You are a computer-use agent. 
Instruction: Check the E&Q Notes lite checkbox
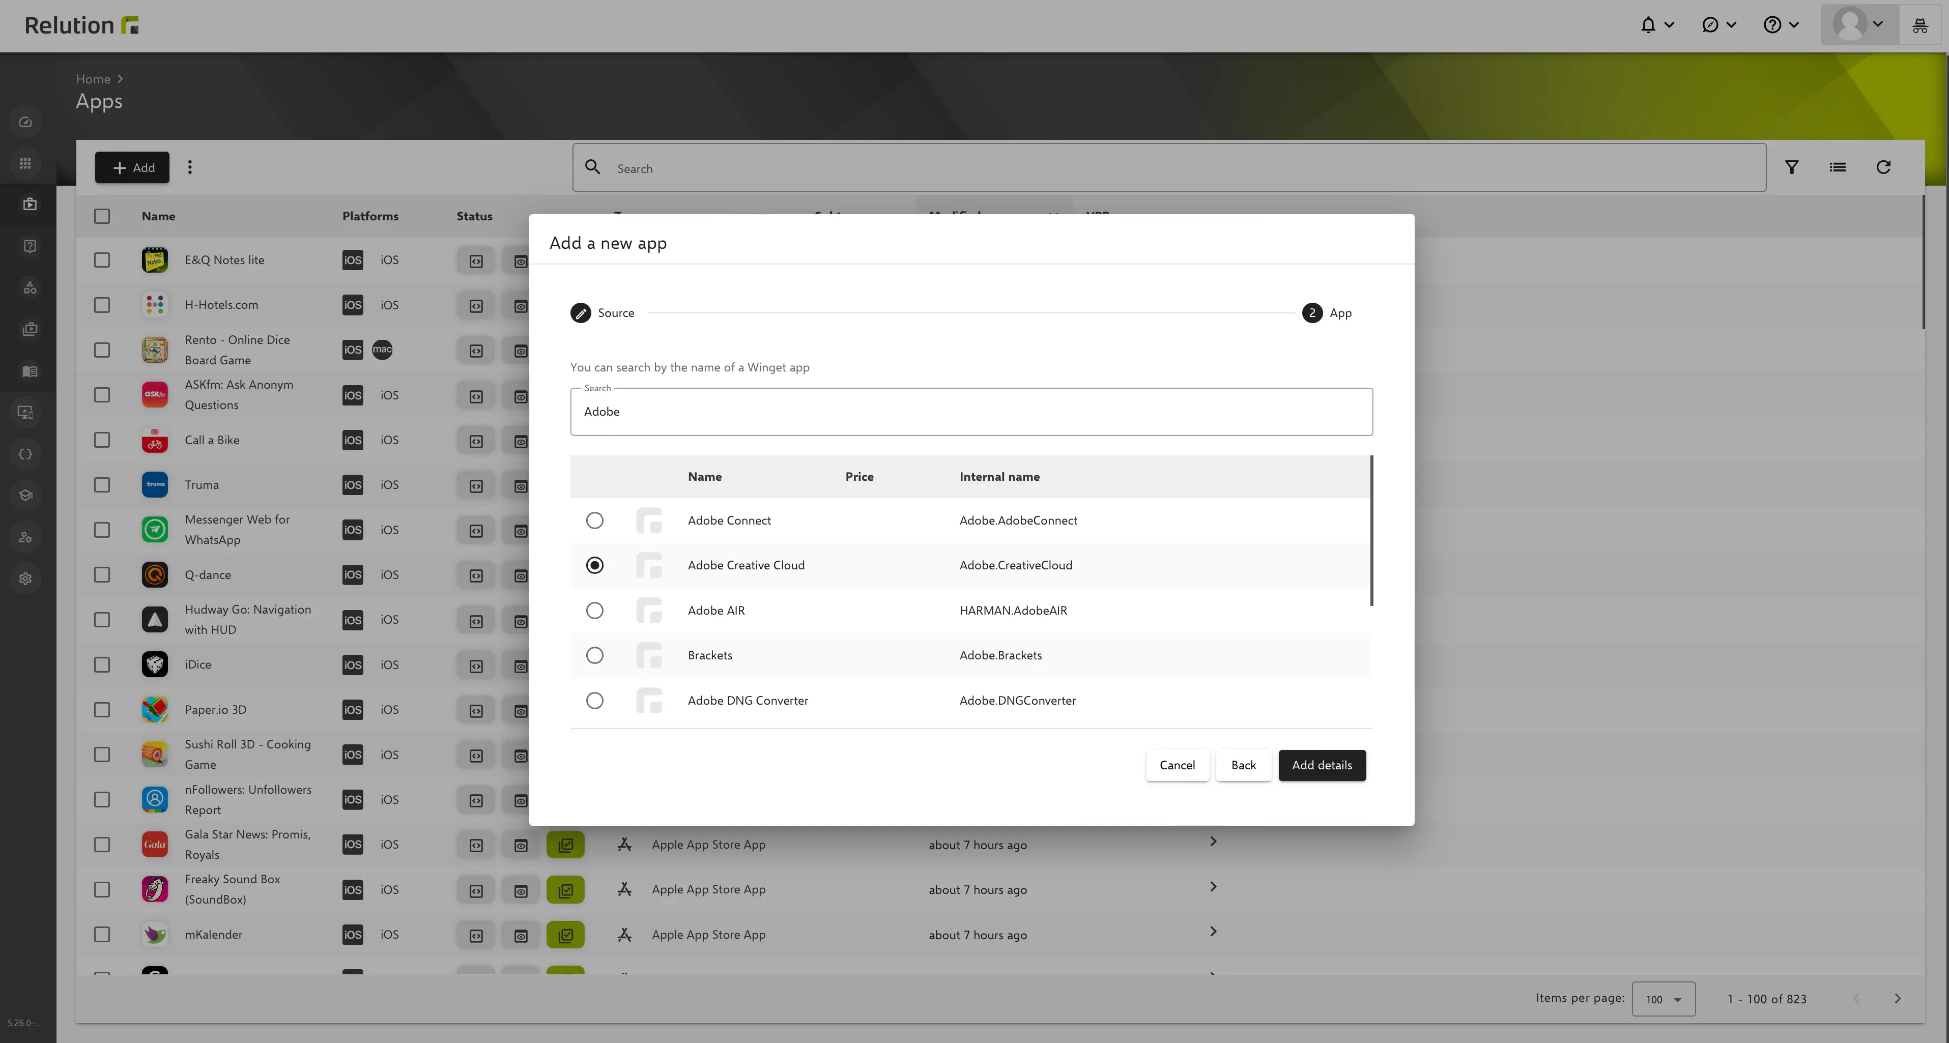coord(102,260)
